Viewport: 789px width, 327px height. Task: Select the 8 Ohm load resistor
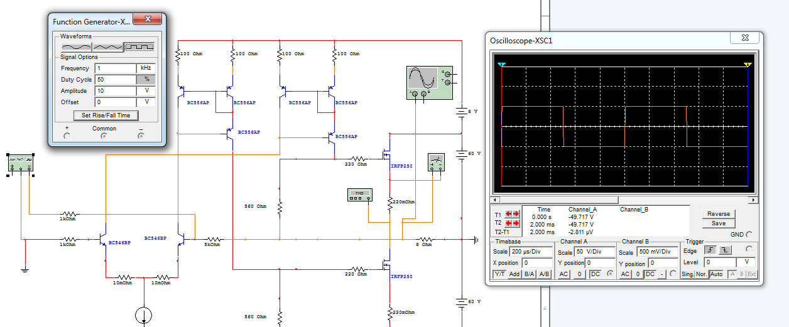pos(426,240)
